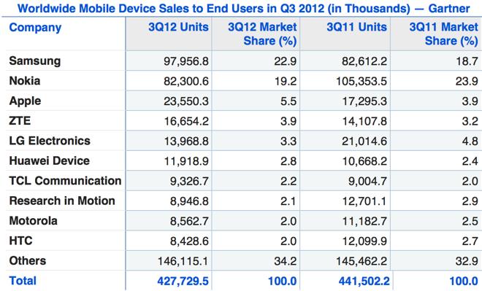Click the HTC company cell
This screenshot has width=482, height=291.
coord(20,241)
